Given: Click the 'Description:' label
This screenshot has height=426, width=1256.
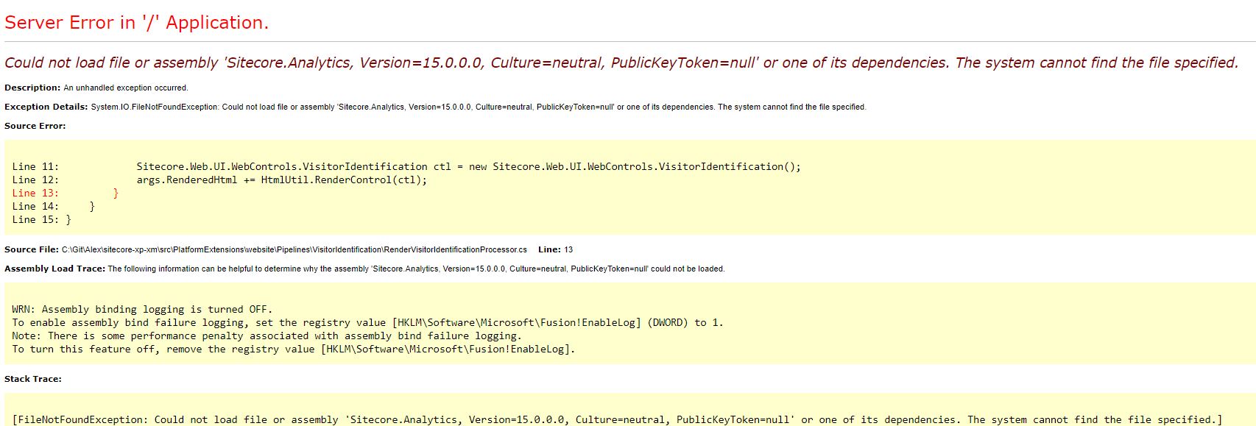Looking at the screenshot, I should (32, 88).
